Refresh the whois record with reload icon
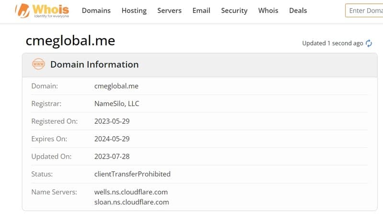383x216 pixels. pyautogui.click(x=369, y=43)
